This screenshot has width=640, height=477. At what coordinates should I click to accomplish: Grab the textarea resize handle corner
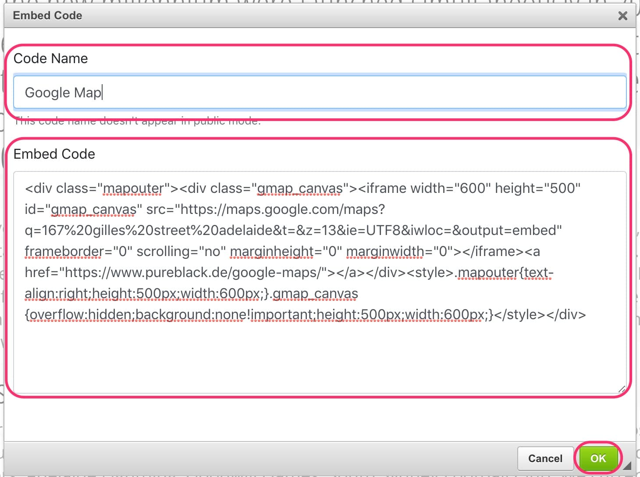[x=622, y=388]
